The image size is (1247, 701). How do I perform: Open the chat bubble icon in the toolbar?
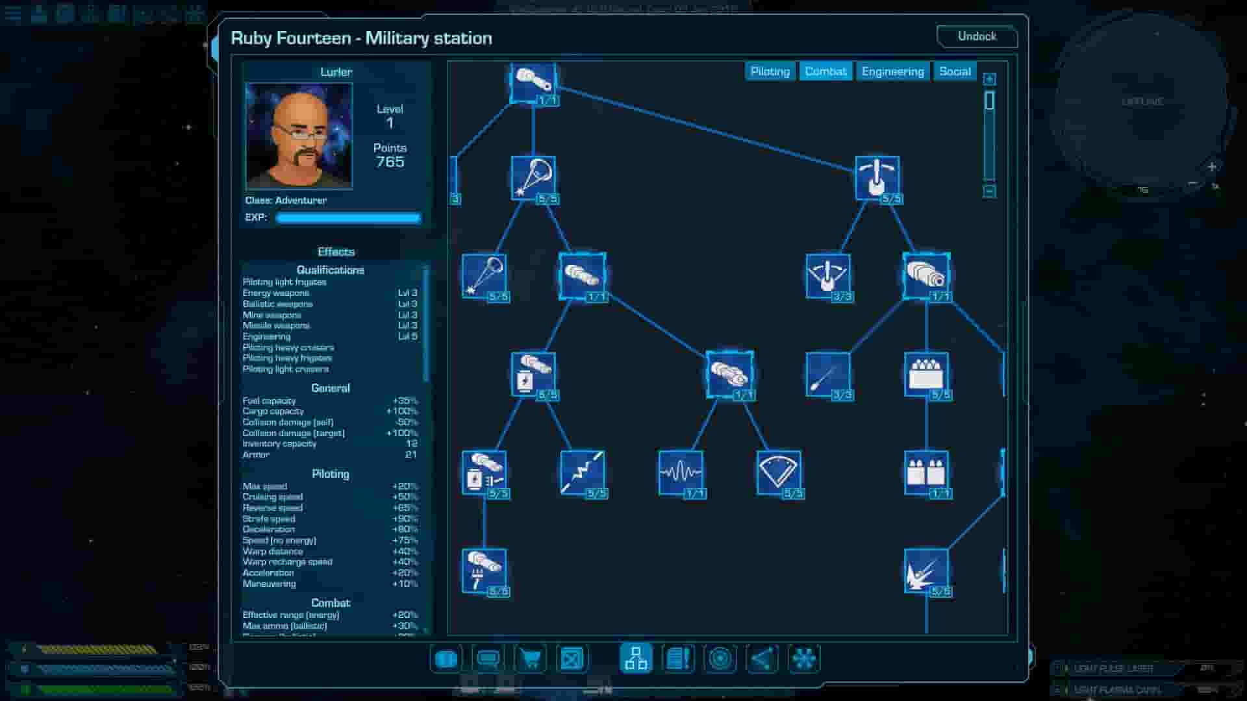(x=488, y=659)
